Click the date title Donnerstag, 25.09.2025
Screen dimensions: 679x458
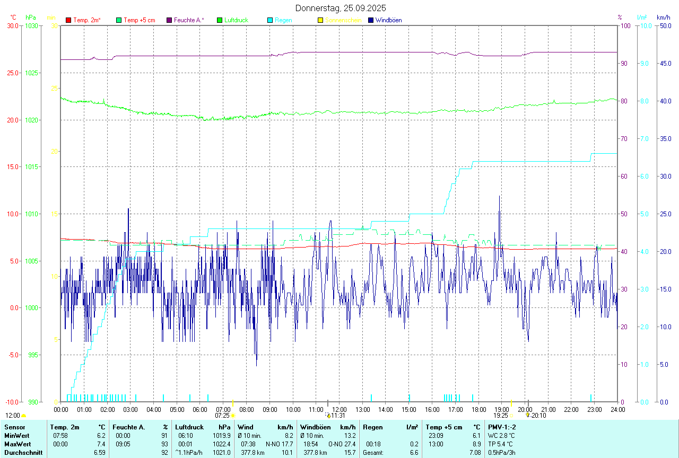(341, 8)
